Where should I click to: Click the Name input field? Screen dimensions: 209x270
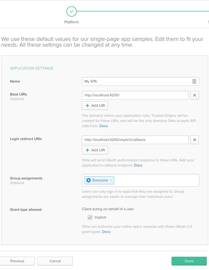(137, 81)
